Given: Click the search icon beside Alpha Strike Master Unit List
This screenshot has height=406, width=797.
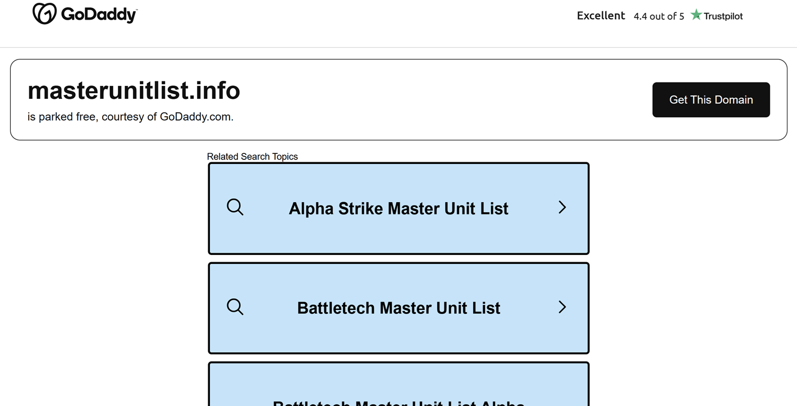Looking at the screenshot, I should (x=235, y=207).
